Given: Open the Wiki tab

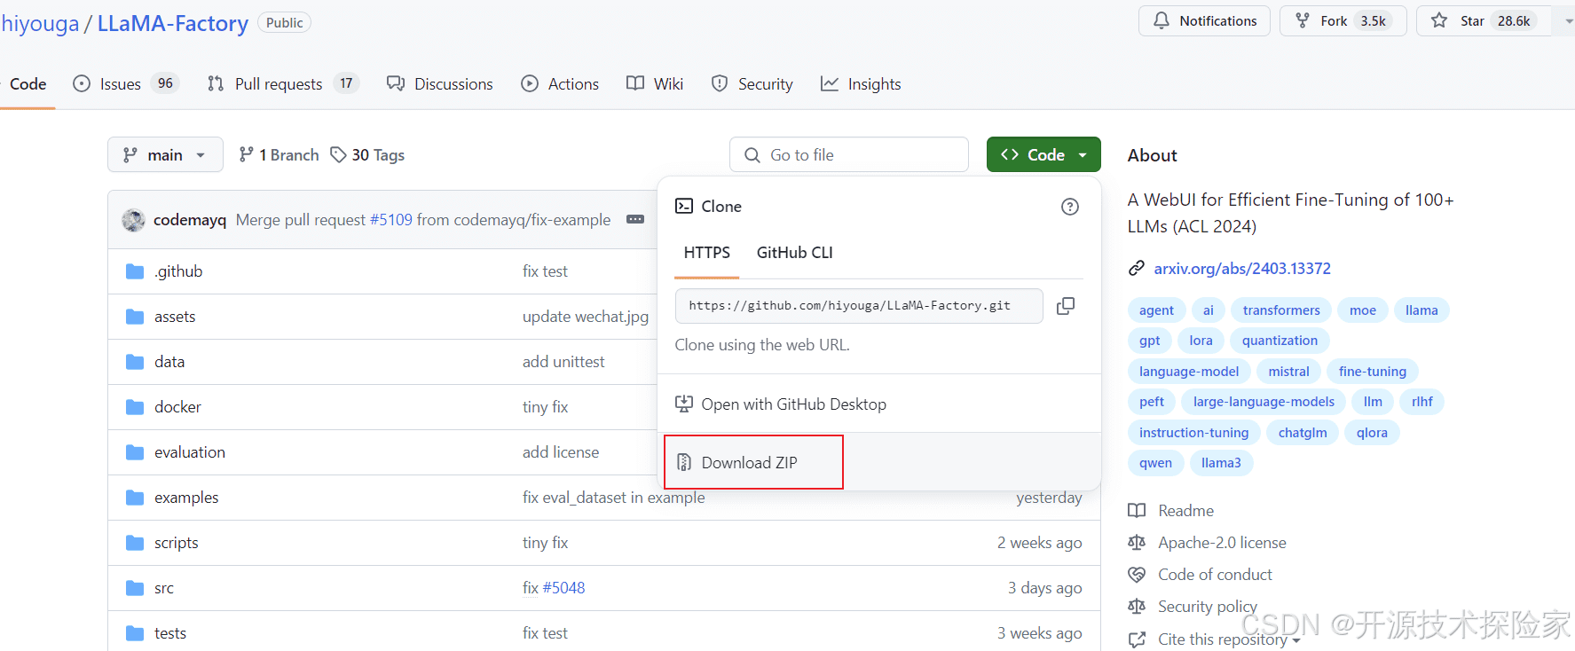Looking at the screenshot, I should pyautogui.click(x=655, y=83).
